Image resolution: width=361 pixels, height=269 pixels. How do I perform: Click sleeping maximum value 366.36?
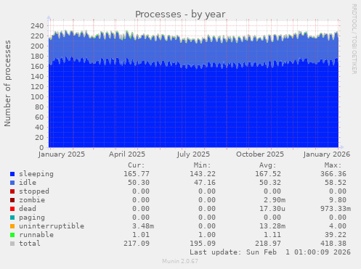[333, 174]
